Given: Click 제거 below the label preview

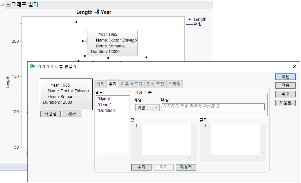Looking at the screenshot, I should pos(72,114).
